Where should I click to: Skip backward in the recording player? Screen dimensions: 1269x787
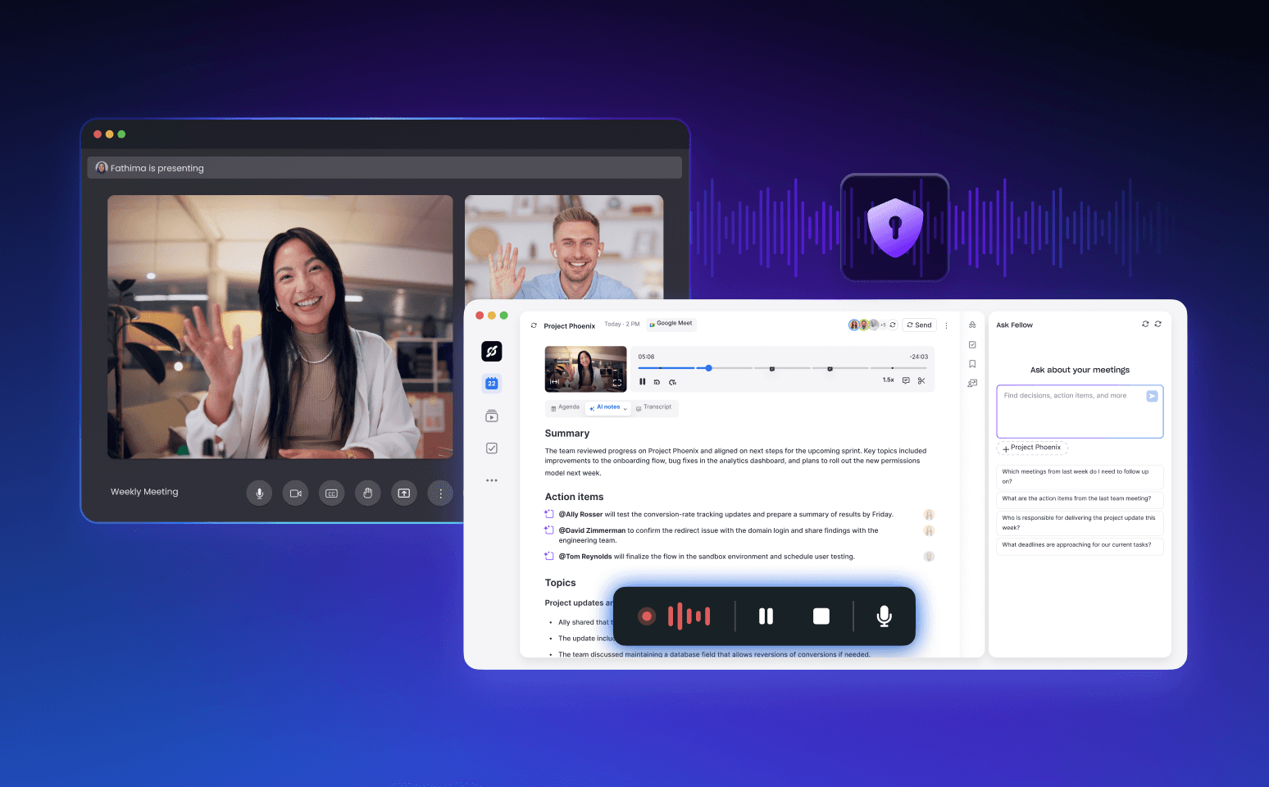657,382
